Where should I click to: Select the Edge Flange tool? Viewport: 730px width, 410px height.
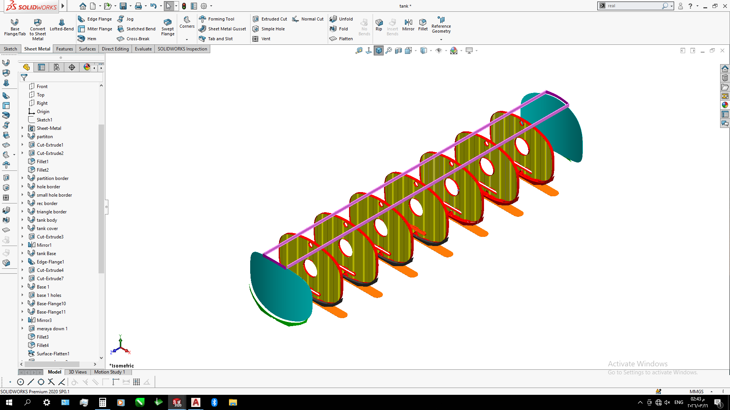click(x=95, y=19)
